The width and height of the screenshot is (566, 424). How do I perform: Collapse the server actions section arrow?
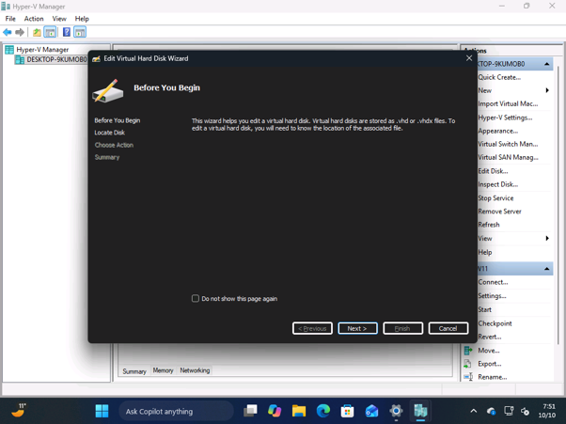coord(547,64)
